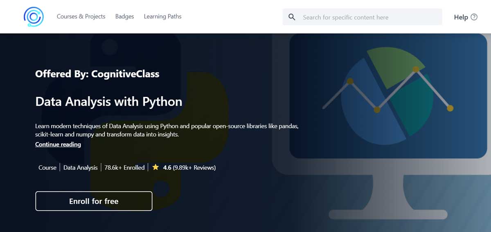The width and height of the screenshot is (491, 232).
Task: Focus the search content input field
Action: coord(363,17)
